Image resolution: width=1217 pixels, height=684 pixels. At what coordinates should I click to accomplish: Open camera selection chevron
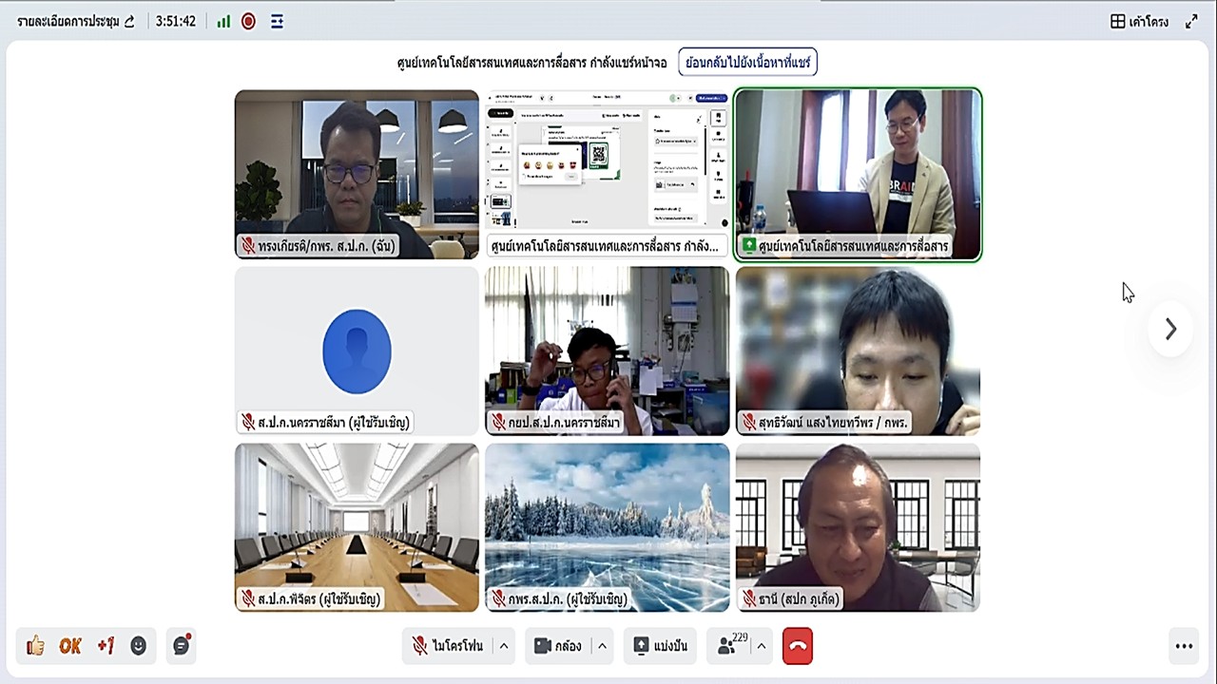coord(601,646)
